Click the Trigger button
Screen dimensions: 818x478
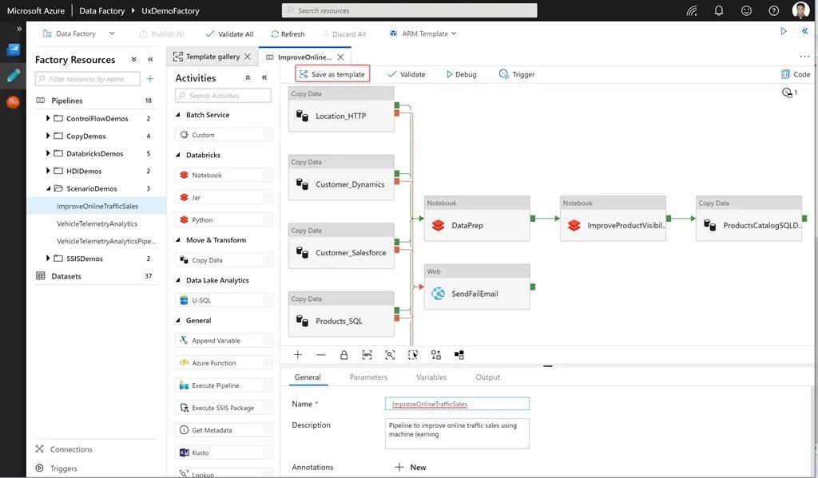517,74
